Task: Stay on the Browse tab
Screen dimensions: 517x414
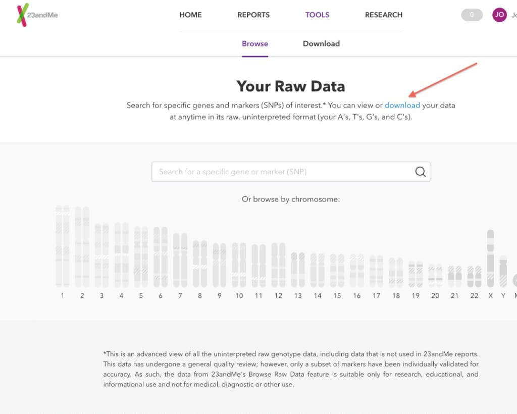Action: point(255,43)
